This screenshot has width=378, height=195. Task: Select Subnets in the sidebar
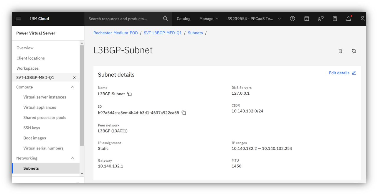tap(31, 168)
